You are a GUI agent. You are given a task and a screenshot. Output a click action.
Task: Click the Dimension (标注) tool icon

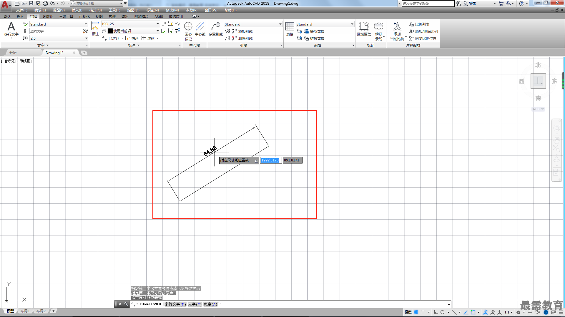[x=95, y=29]
